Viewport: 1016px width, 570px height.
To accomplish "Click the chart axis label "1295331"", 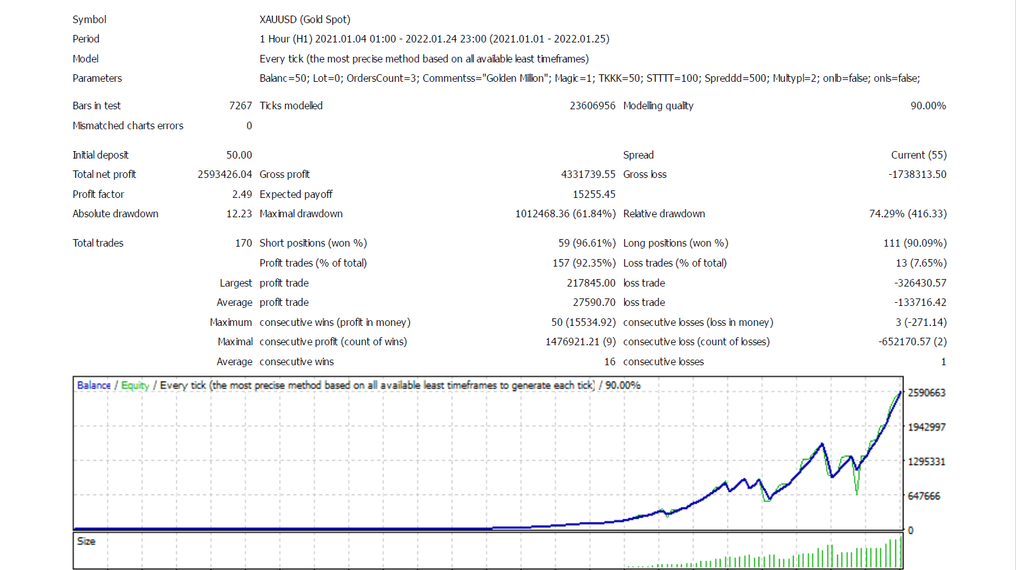I will pyautogui.click(x=927, y=461).
